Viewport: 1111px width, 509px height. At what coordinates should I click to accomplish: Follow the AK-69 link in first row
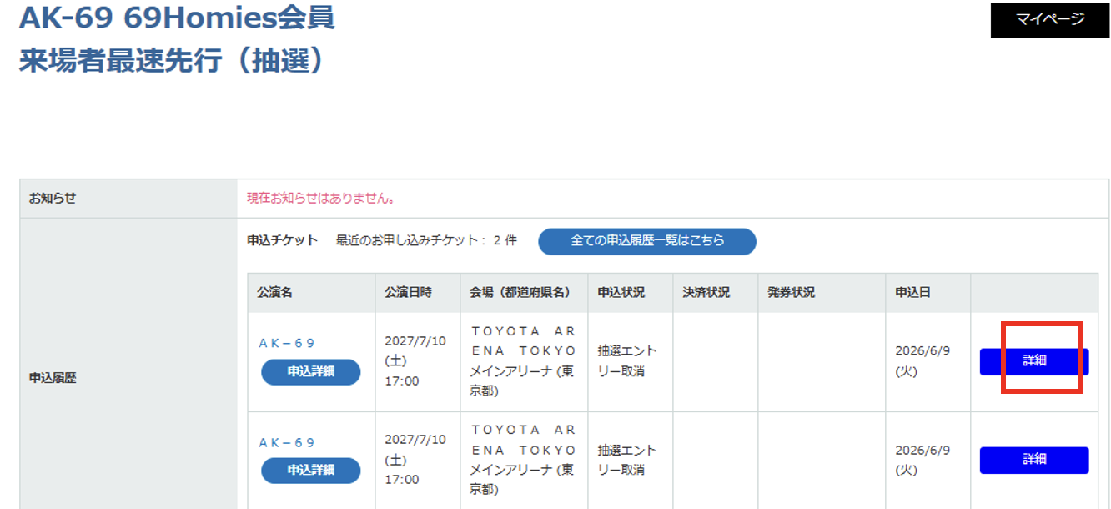pyautogui.click(x=287, y=343)
